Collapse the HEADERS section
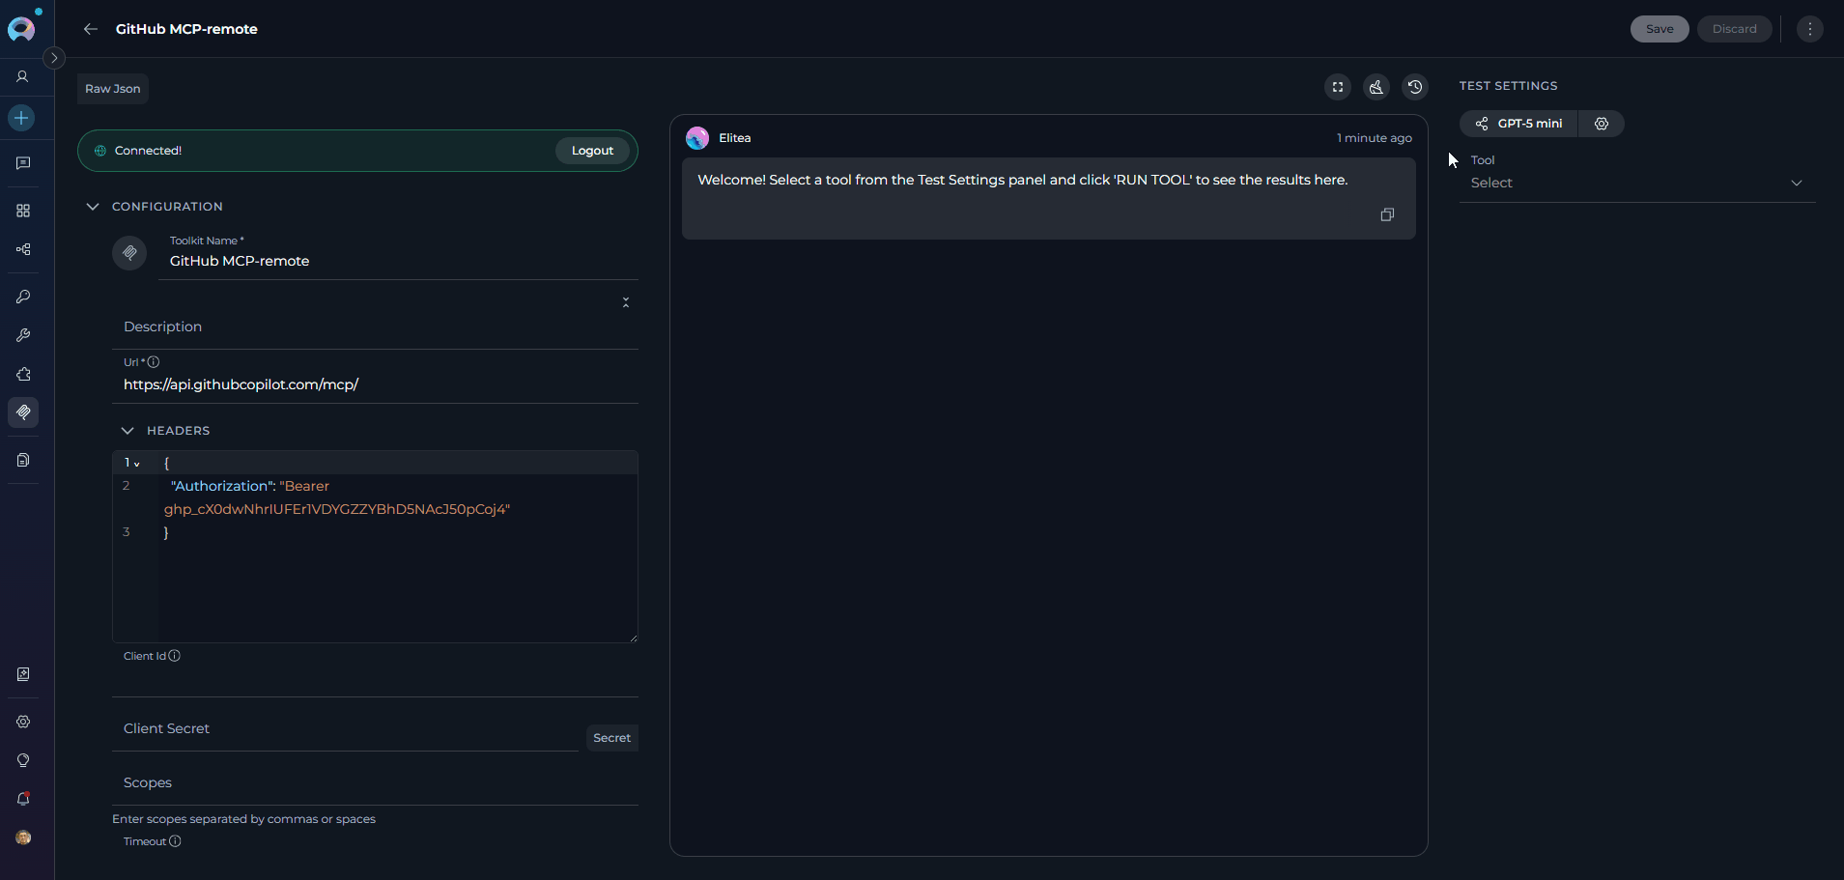This screenshot has width=1844, height=880. 128,431
